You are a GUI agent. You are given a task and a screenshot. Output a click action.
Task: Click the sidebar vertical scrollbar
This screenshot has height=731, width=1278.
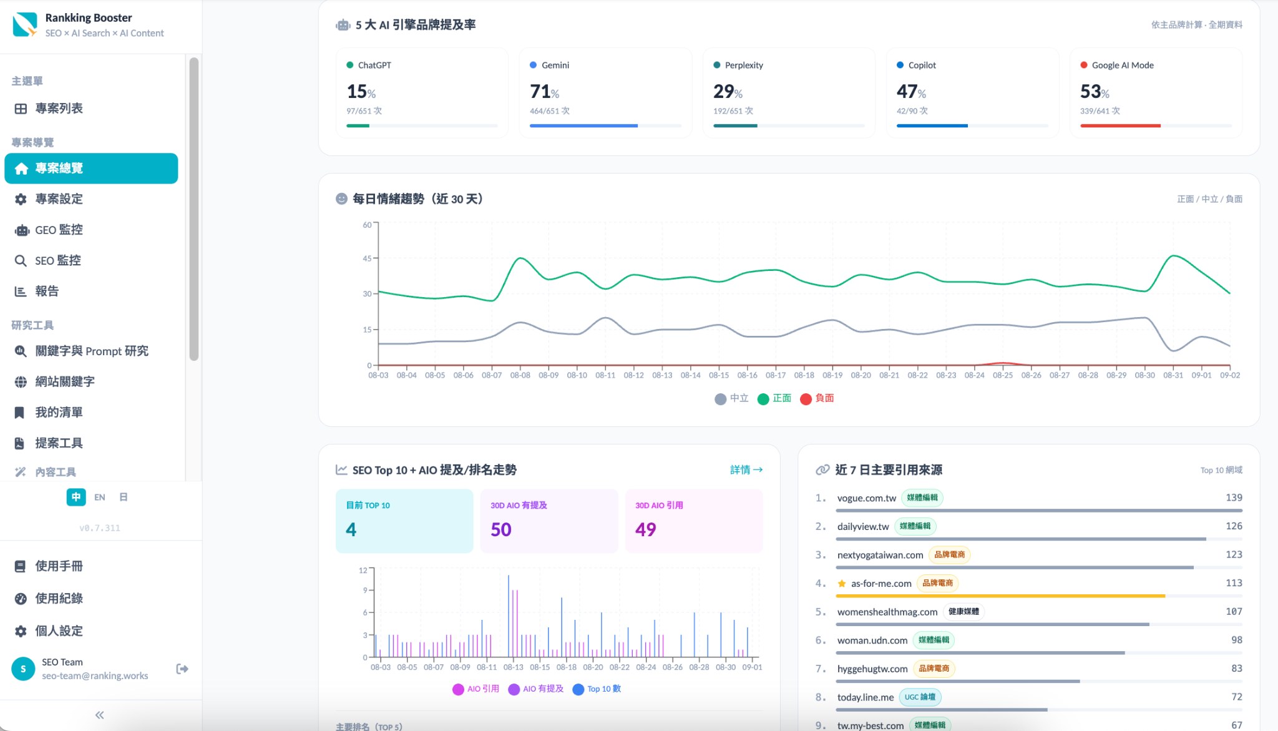(x=194, y=209)
